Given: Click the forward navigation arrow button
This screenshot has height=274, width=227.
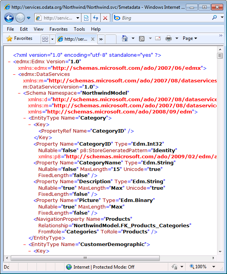Looking at the screenshot, I should [x=20, y=18].
